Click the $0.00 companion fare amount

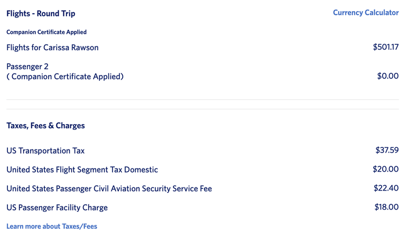tap(387, 76)
